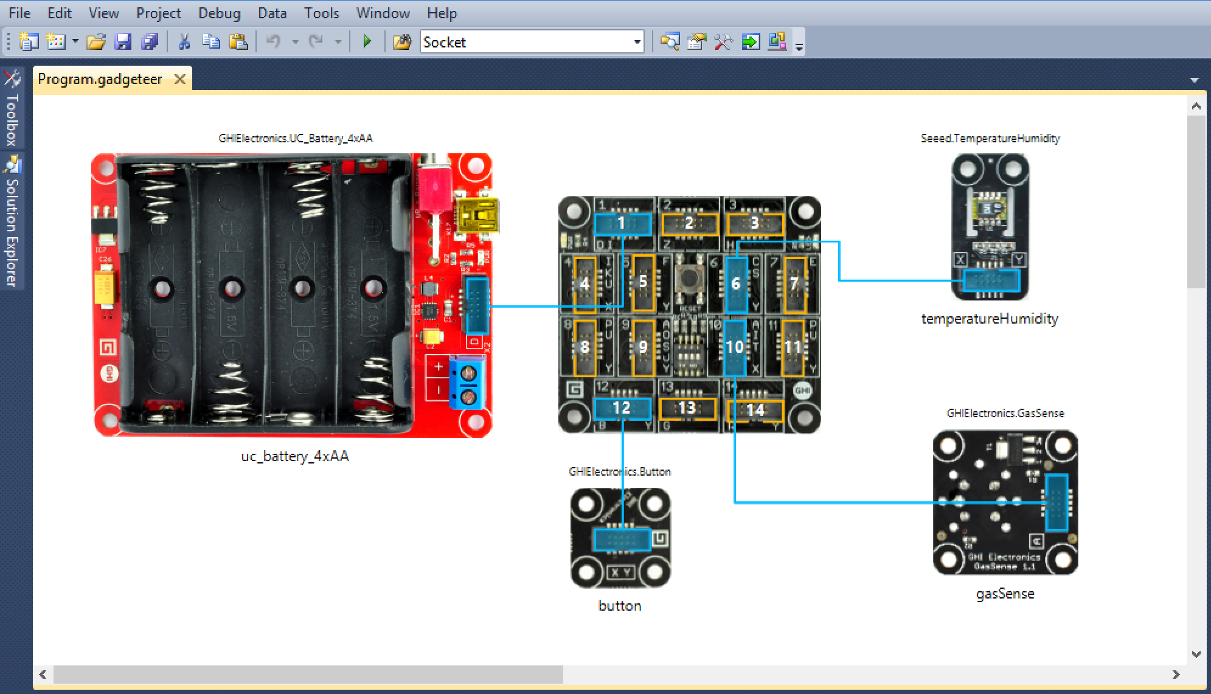
Task: Open the File menu
Action: pos(19,13)
